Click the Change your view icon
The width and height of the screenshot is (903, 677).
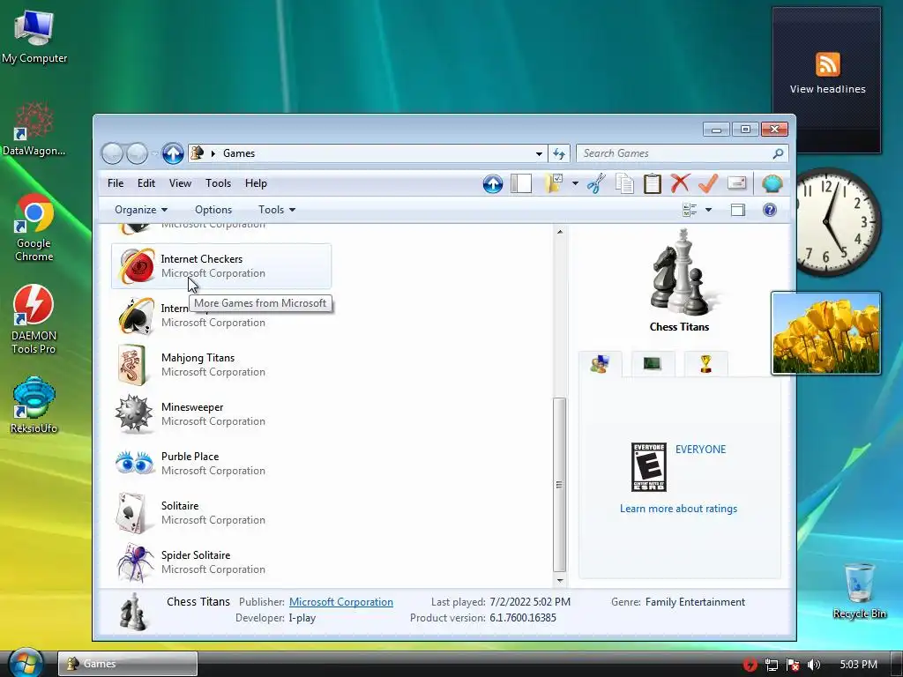[690, 210]
